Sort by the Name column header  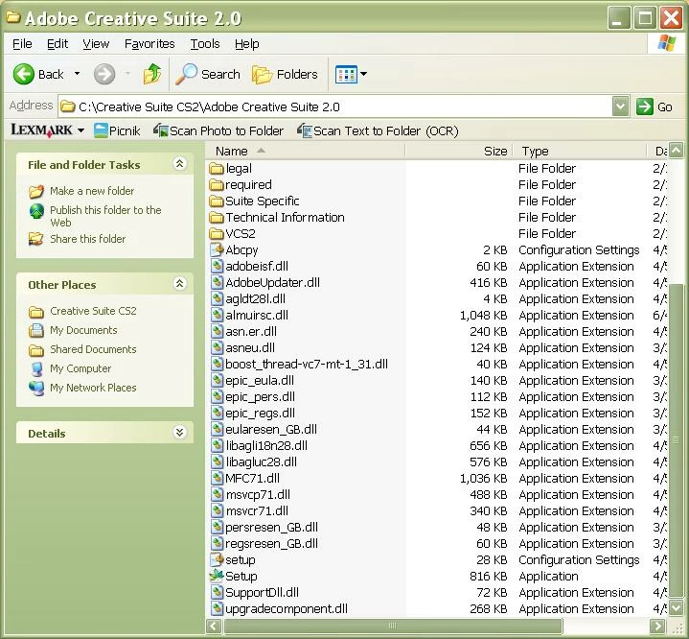tap(305, 151)
